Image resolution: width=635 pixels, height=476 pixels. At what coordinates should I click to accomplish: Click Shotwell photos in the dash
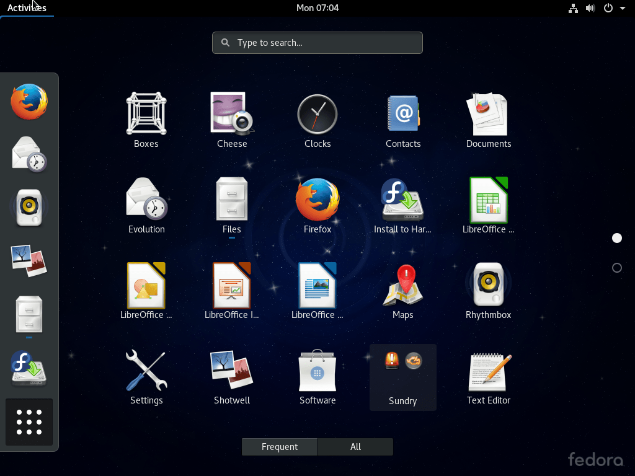click(29, 260)
